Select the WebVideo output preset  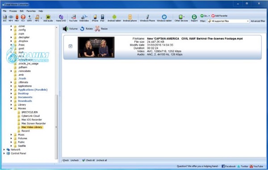(x=84, y=18)
